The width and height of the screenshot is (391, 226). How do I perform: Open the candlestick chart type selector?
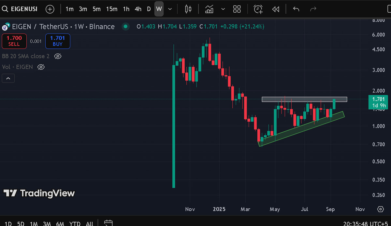click(x=188, y=9)
